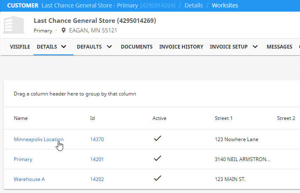Click worksite Id 14201 link
Viewport: 300px width, 193px height.
[97, 159]
